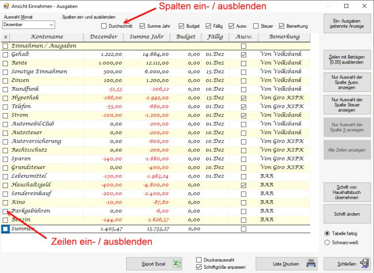Click the Budget column header
Screen dimensions: 374x273
(x=186, y=37)
